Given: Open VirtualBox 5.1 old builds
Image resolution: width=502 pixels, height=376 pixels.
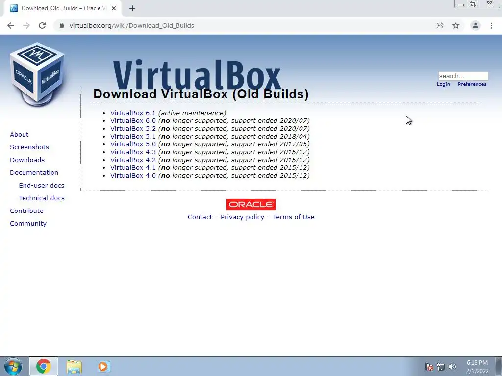Looking at the screenshot, I should pyautogui.click(x=133, y=136).
